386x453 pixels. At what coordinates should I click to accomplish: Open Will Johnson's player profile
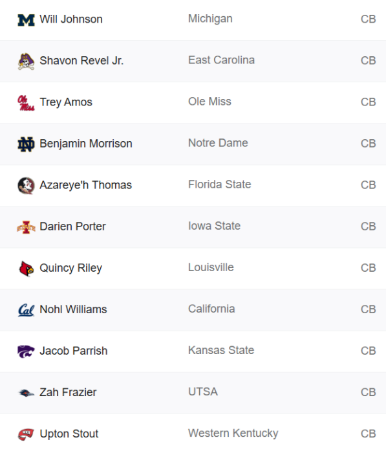[x=71, y=19]
